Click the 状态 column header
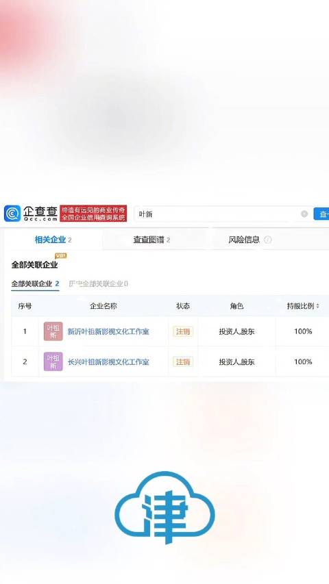329x584 pixels. point(183,306)
